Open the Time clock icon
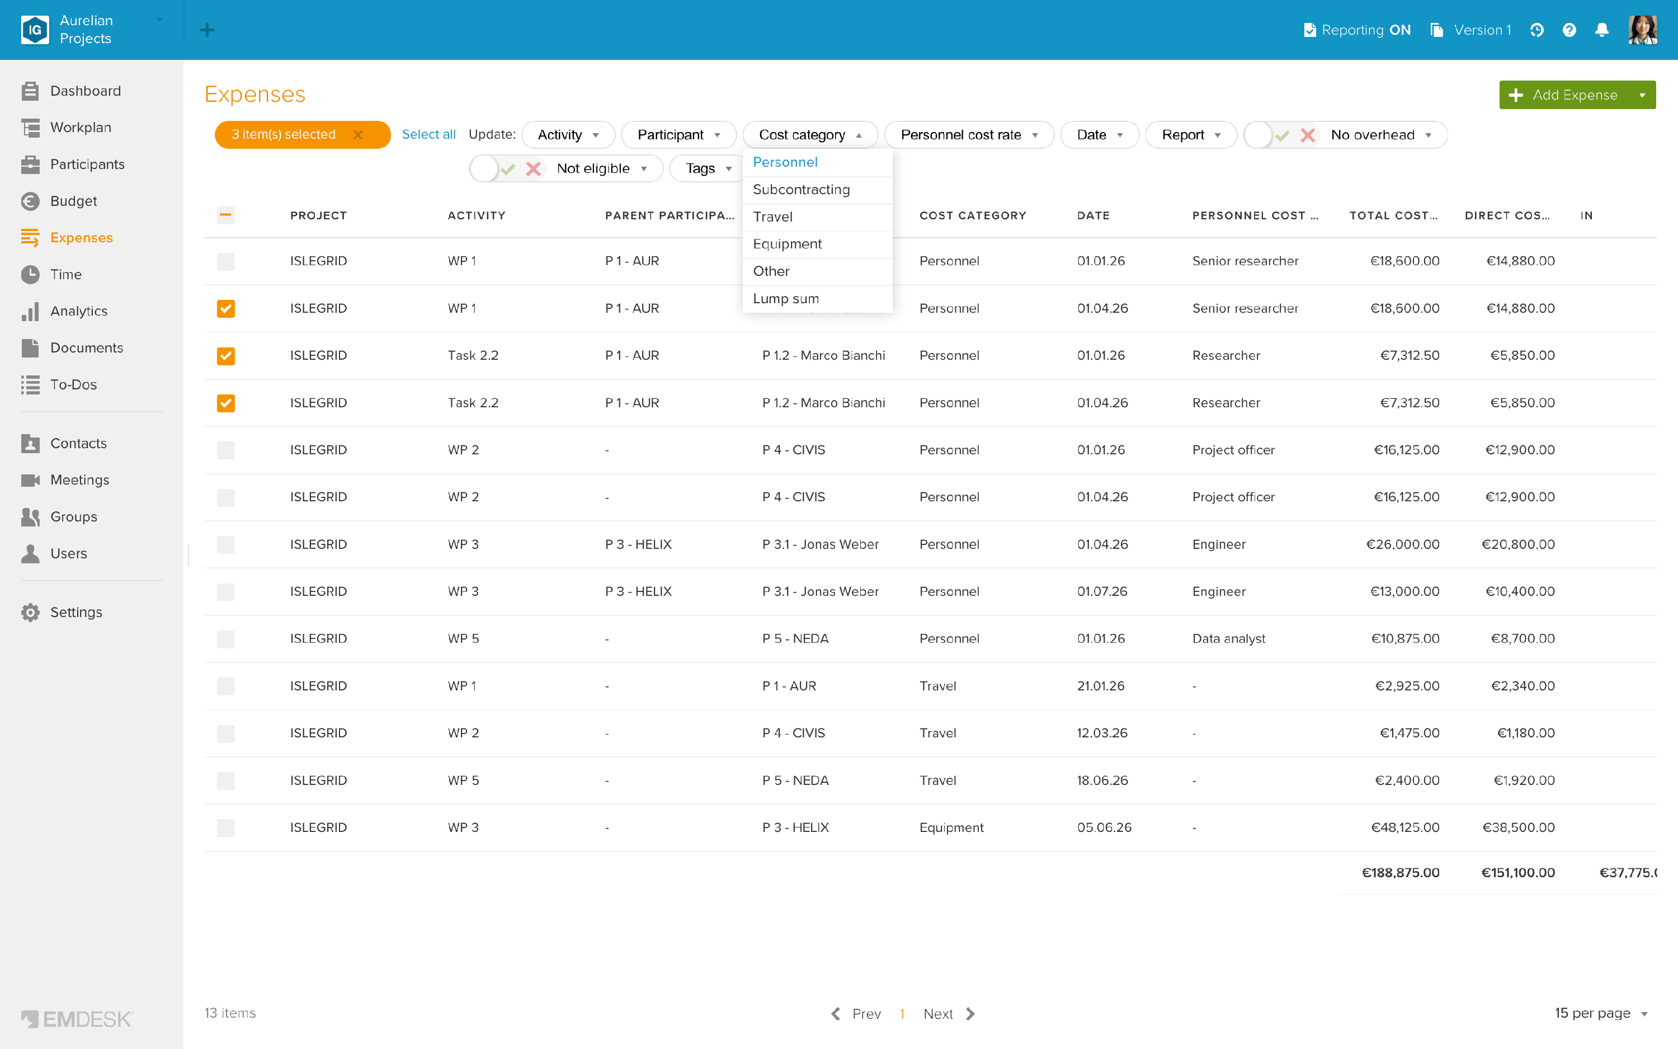 (x=30, y=275)
